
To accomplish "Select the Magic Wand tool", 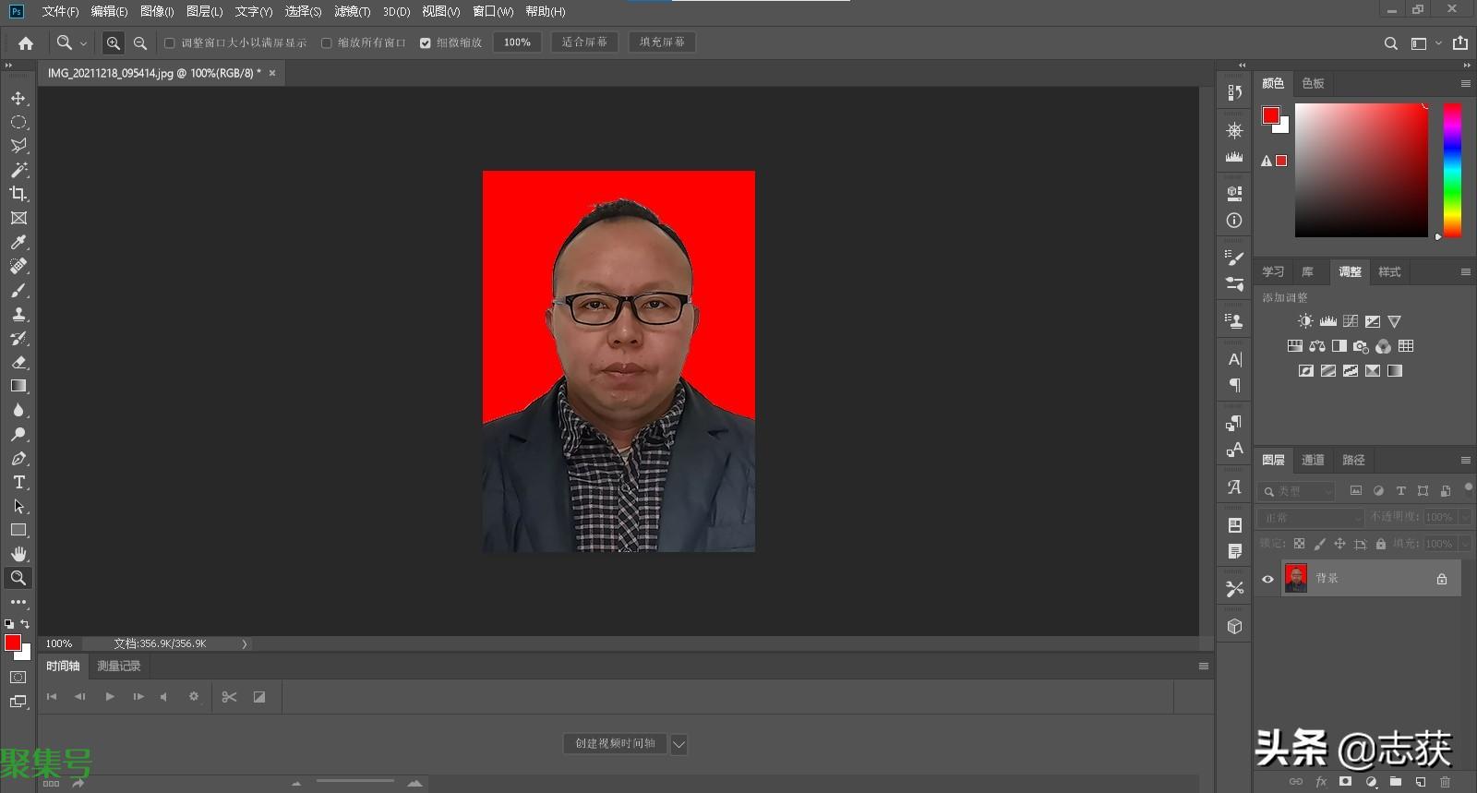I will (18, 170).
